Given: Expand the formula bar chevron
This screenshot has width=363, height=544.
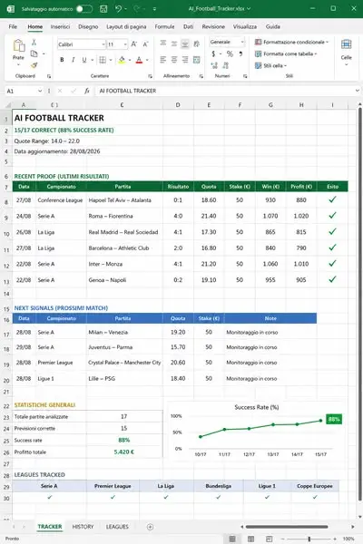Looking at the screenshot, I should [357, 91].
